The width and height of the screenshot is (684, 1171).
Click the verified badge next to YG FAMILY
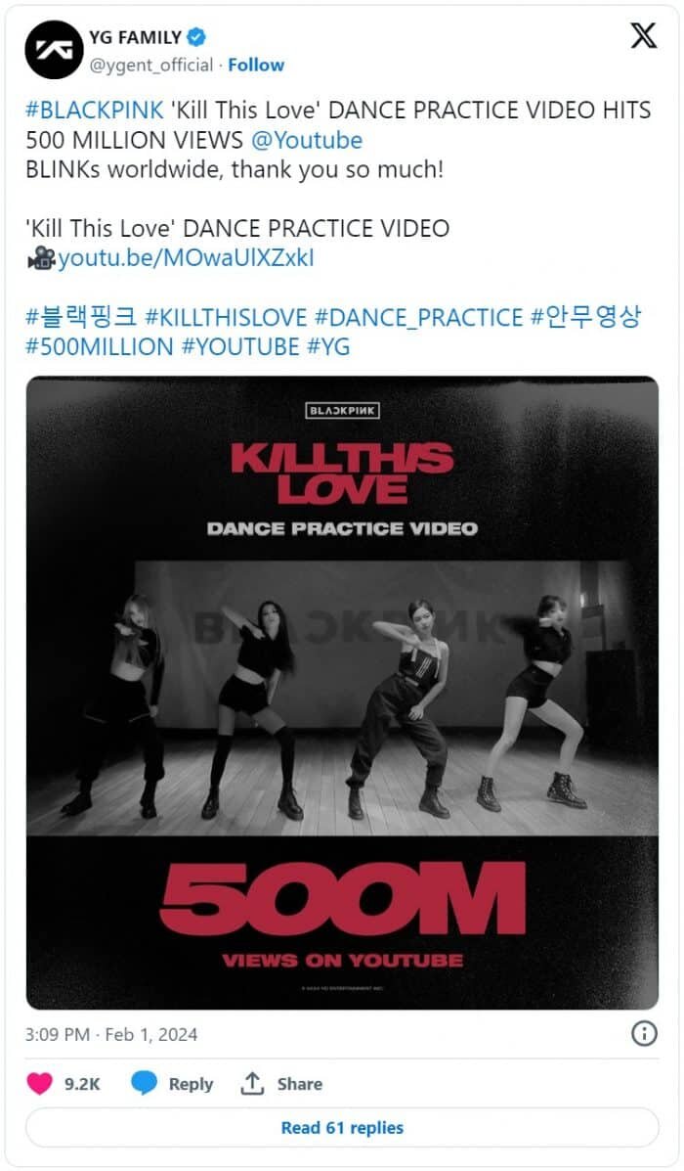point(196,36)
